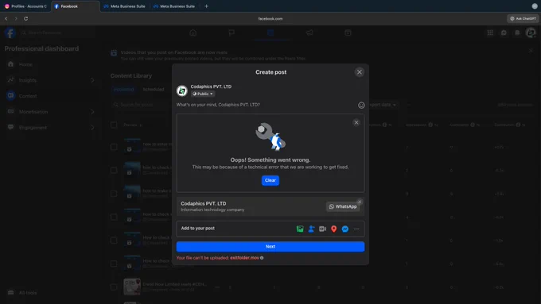The height and width of the screenshot is (304, 541).
Task: Go back in browser
Action: pyautogui.click(x=6, y=18)
